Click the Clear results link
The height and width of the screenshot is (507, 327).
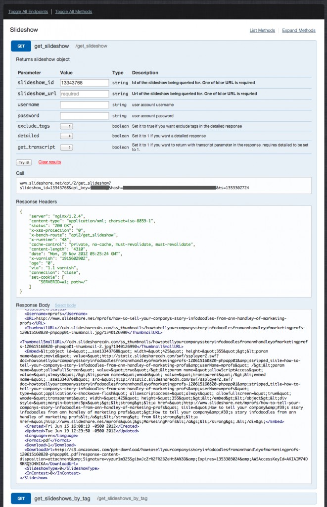[x=49, y=162]
